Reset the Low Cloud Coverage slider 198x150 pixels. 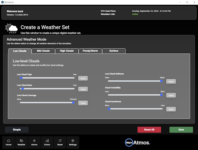[x=83, y=103]
